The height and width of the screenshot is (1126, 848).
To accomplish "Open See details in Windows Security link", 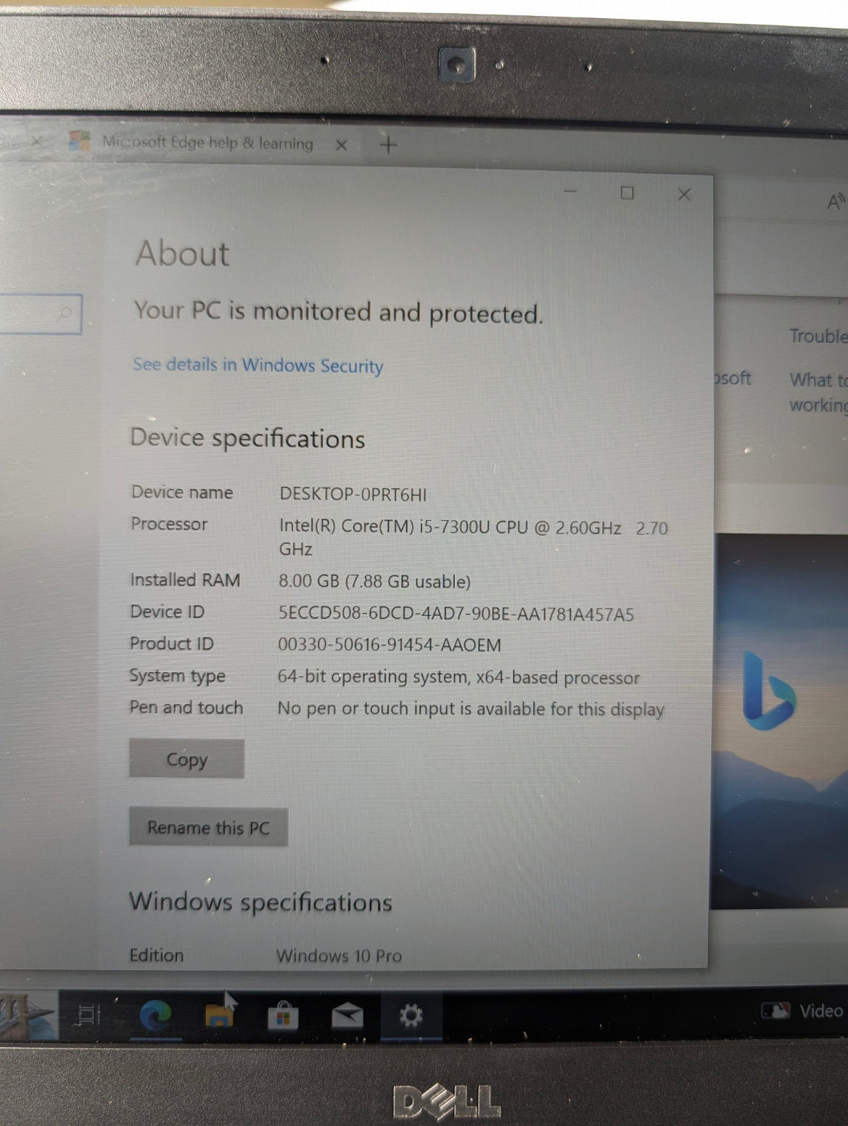I will tap(258, 365).
